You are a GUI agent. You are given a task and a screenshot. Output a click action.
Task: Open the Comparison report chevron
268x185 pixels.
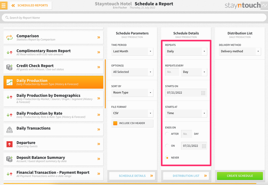(99, 37)
